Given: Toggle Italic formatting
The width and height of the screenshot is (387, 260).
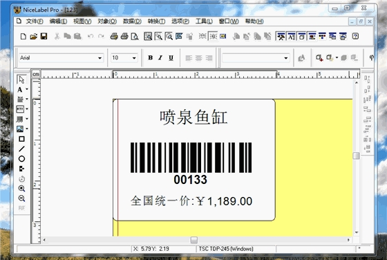Looking at the screenshot, I should [x=160, y=58].
